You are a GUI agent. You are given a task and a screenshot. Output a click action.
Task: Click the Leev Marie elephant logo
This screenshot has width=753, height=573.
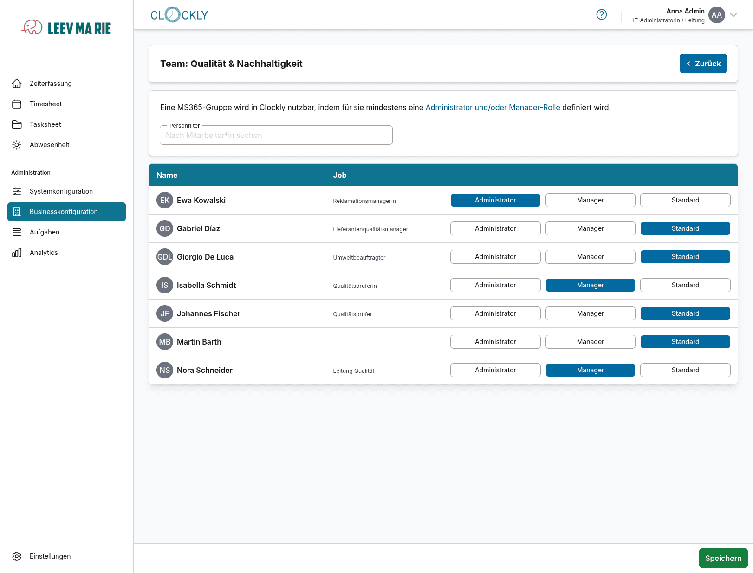click(x=32, y=27)
